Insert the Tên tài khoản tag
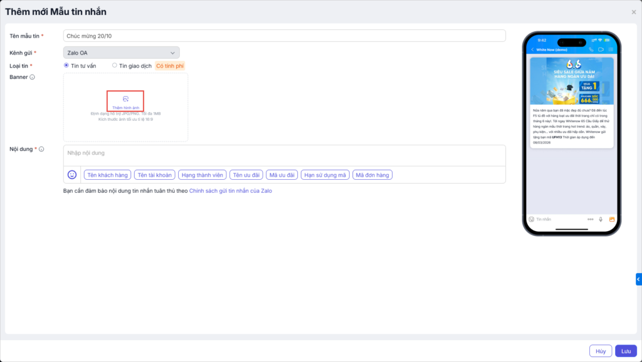This screenshot has height=362, width=642. click(154, 175)
